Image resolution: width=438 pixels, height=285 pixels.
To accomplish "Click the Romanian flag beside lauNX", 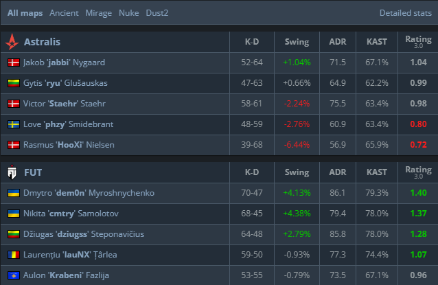I will (x=13, y=255).
